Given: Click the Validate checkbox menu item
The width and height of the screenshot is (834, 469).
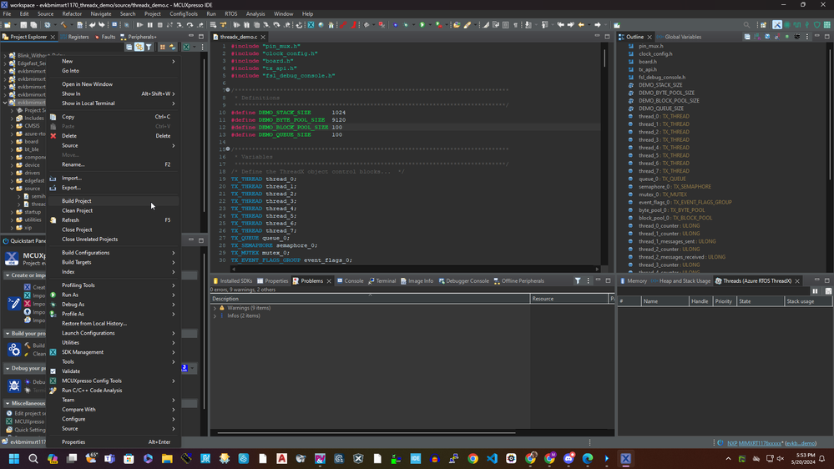Looking at the screenshot, I should 71,371.
